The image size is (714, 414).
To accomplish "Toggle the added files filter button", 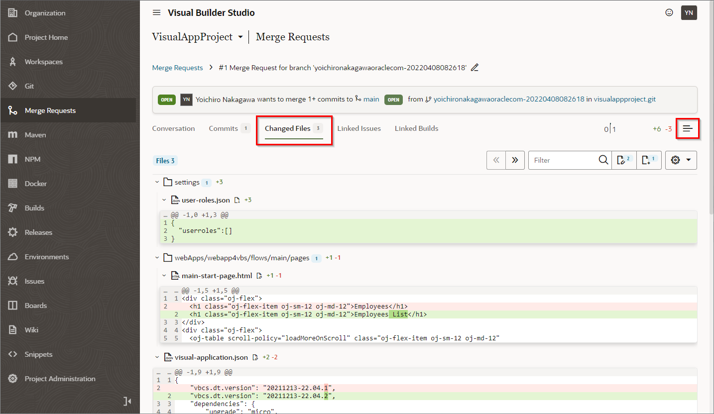I will coord(649,160).
